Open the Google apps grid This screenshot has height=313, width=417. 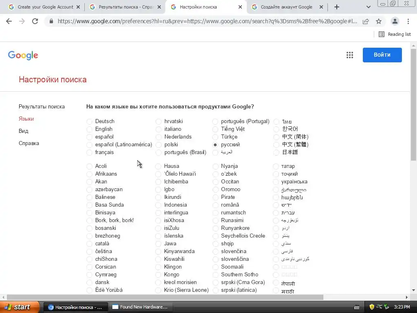coord(350,55)
